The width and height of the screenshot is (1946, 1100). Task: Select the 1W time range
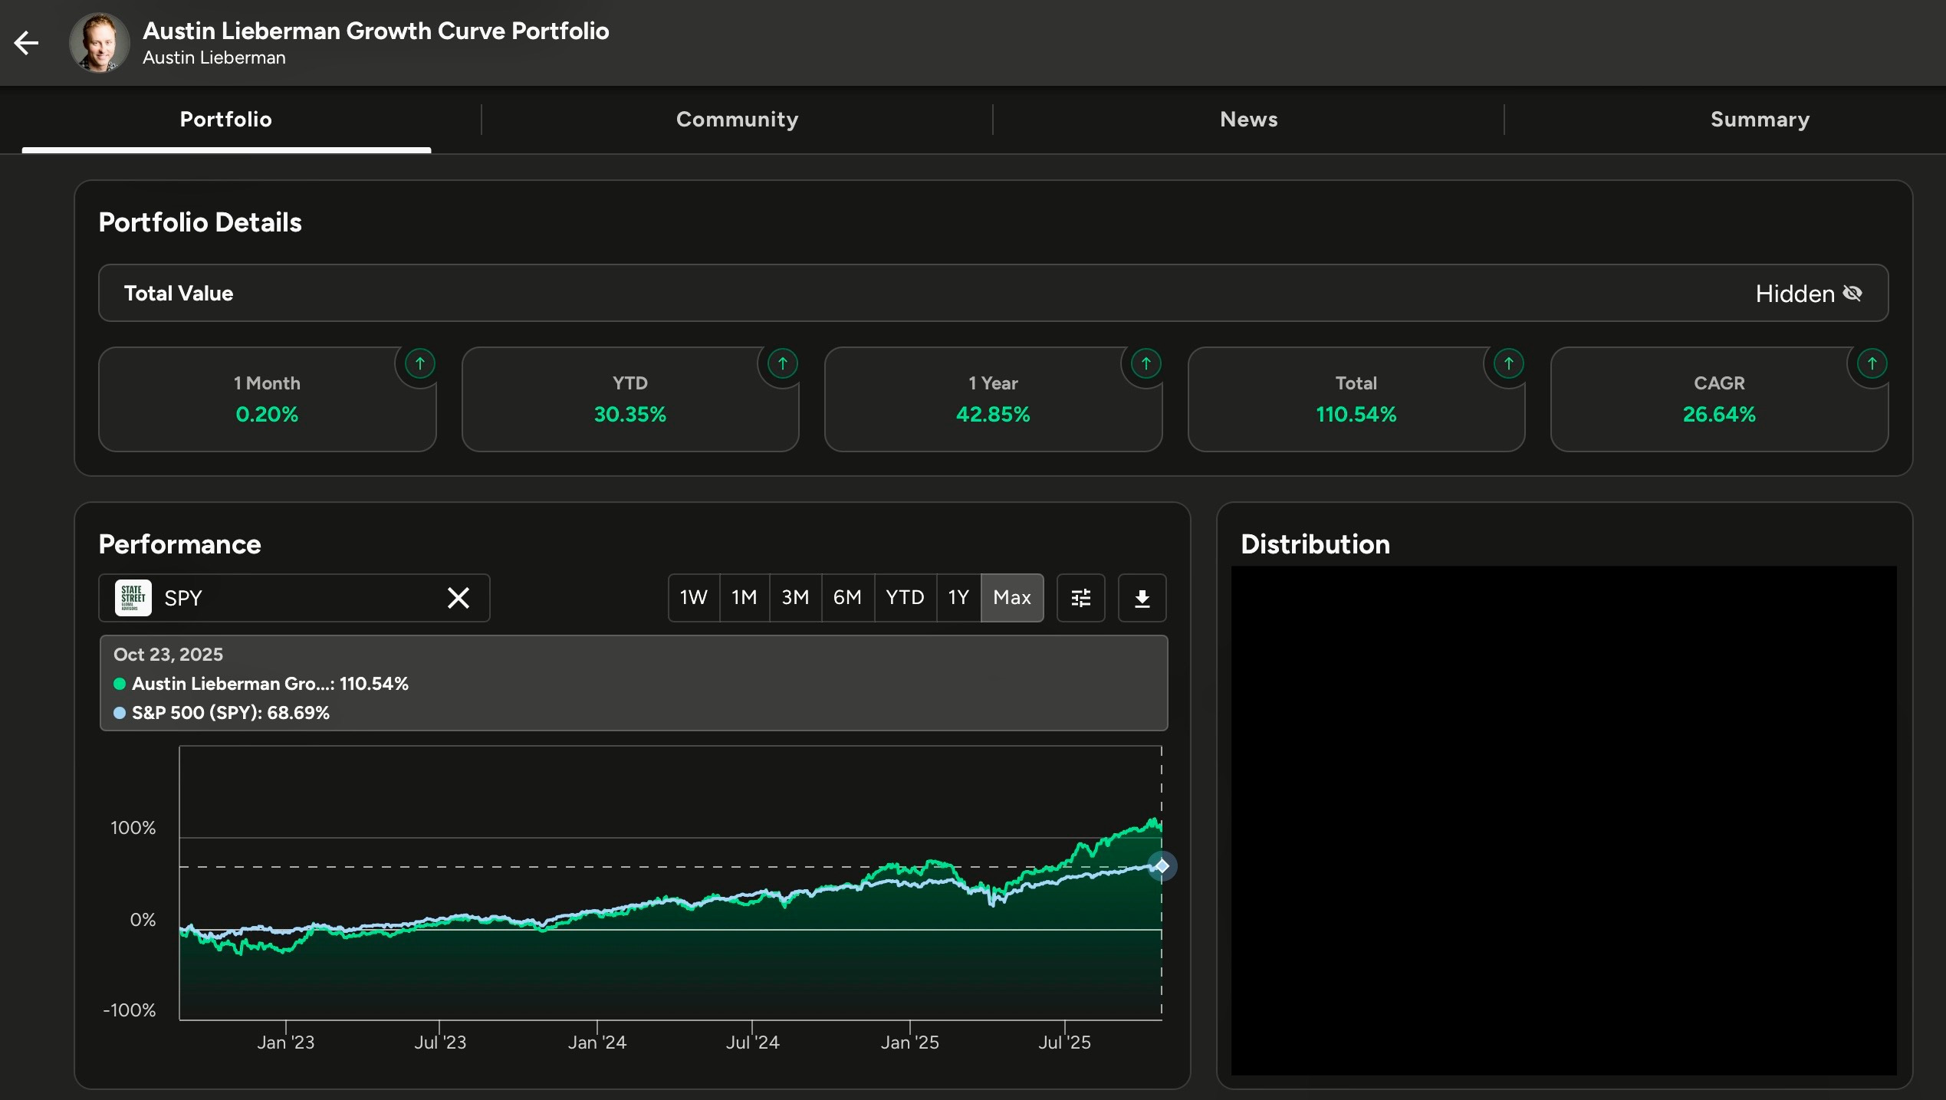(x=693, y=598)
